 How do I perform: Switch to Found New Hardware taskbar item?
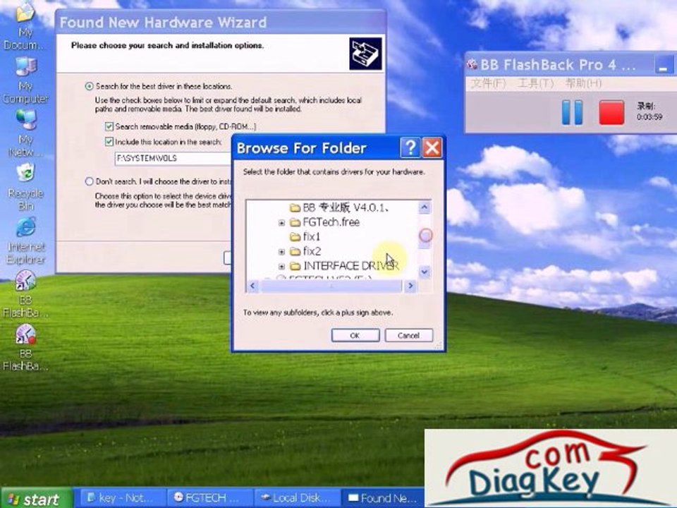384,498
